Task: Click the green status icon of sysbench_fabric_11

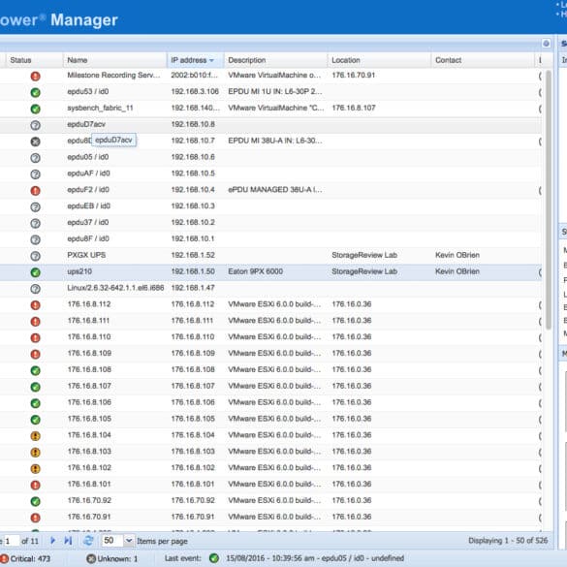Action: pyautogui.click(x=36, y=109)
